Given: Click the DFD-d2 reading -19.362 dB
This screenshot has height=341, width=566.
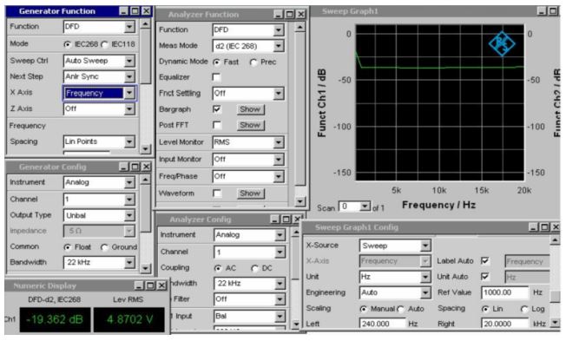Looking at the screenshot, I should (55, 319).
